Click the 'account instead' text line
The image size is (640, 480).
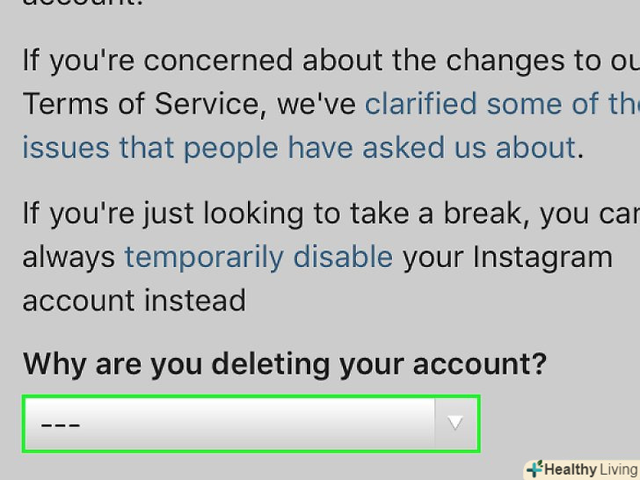[x=134, y=300]
